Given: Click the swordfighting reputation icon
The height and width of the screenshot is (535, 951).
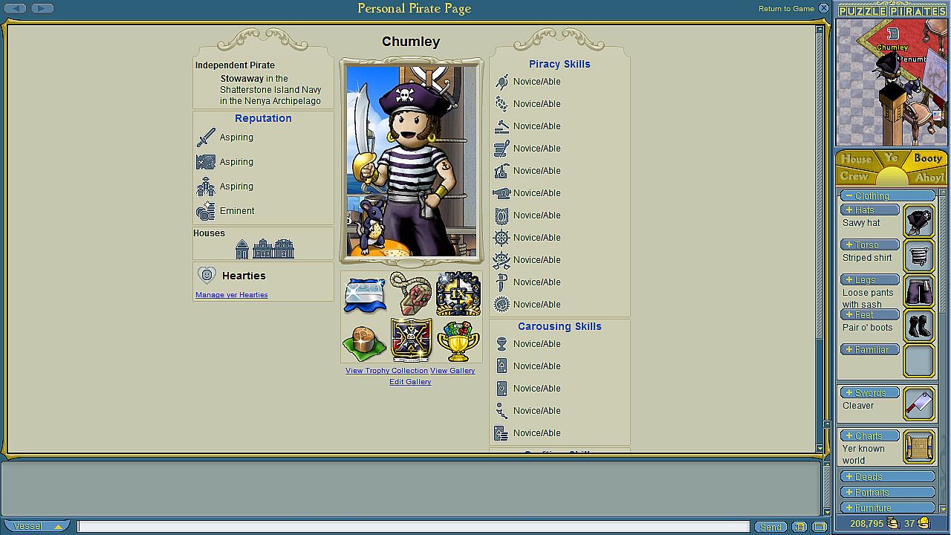Looking at the screenshot, I should [206, 137].
